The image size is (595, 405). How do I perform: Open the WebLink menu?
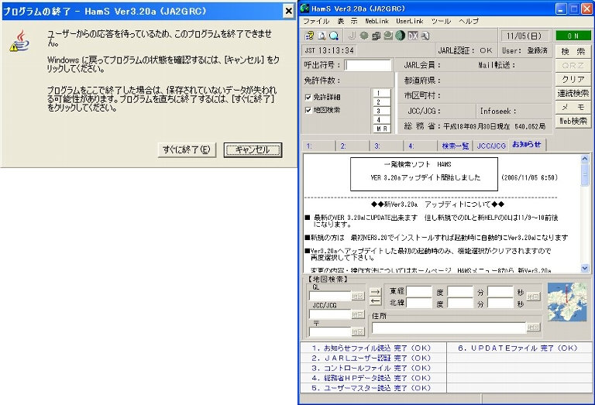[x=377, y=21]
